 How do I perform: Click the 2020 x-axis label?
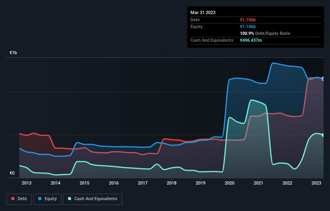click(x=230, y=183)
